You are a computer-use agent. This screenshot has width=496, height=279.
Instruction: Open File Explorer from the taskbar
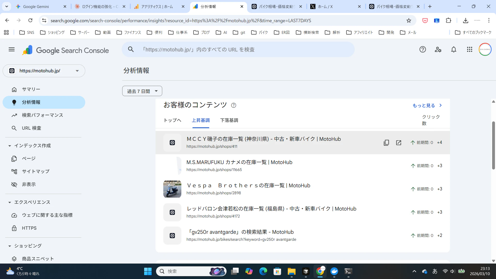292,271
